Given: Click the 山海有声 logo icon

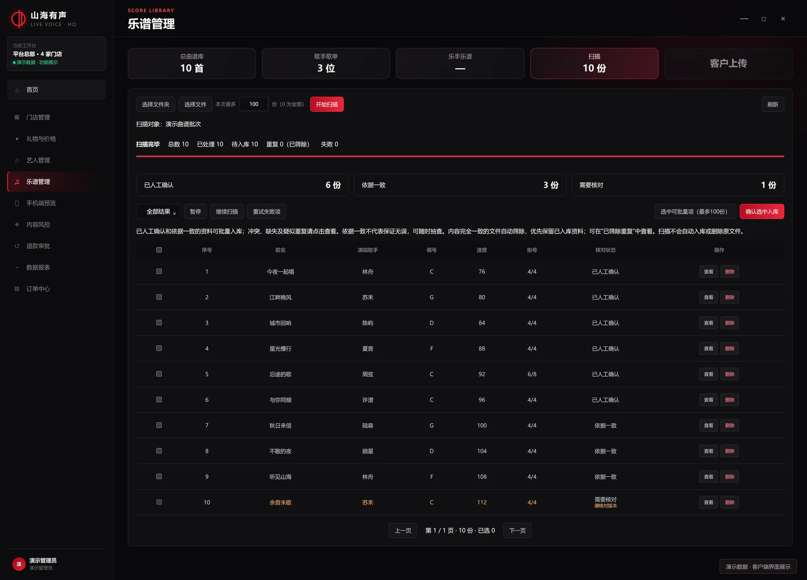Looking at the screenshot, I should point(18,19).
